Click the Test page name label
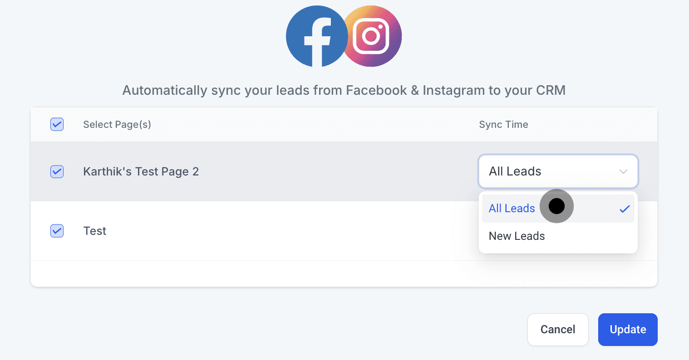689x360 pixels. 95,231
